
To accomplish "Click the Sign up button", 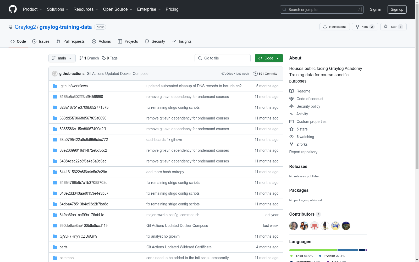I will point(397,9).
